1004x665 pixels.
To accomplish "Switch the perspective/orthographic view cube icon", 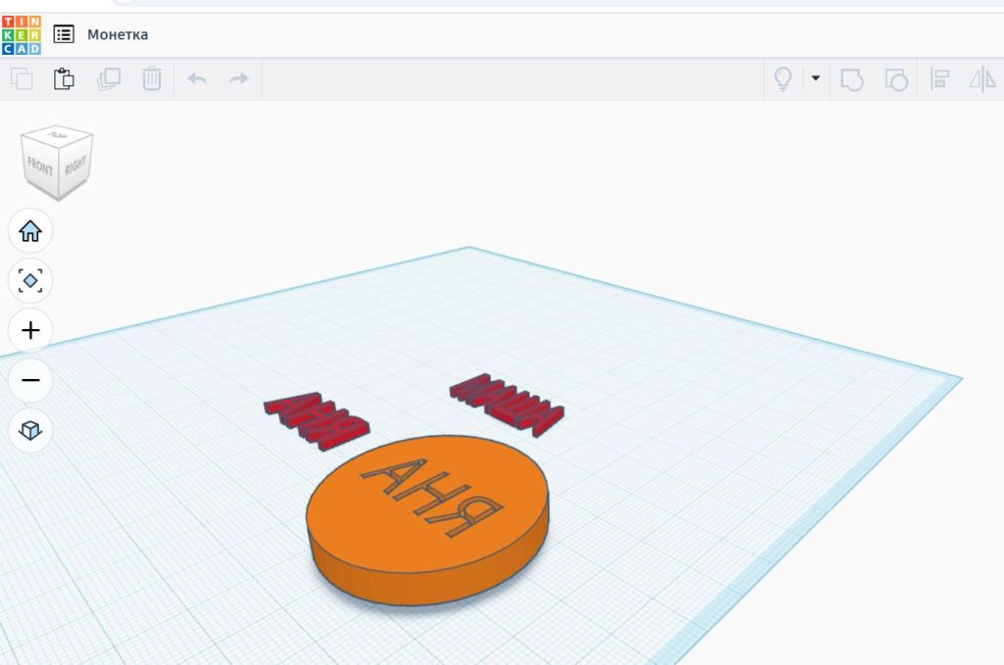I will pyautogui.click(x=30, y=430).
